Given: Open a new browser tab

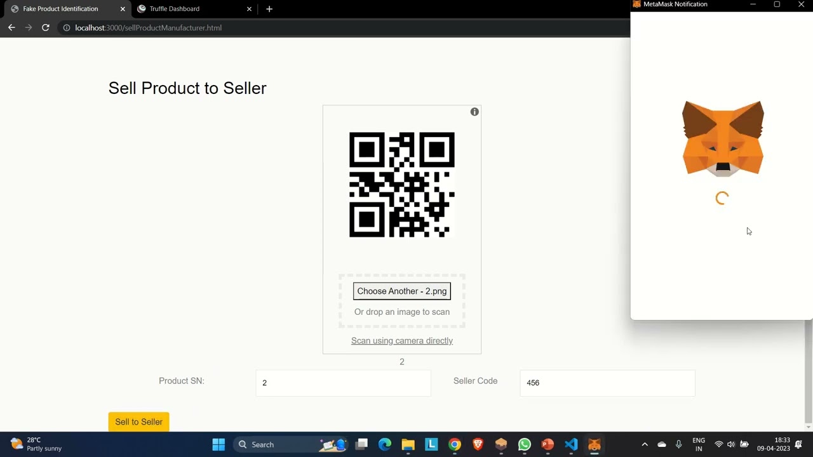Looking at the screenshot, I should pos(269,9).
